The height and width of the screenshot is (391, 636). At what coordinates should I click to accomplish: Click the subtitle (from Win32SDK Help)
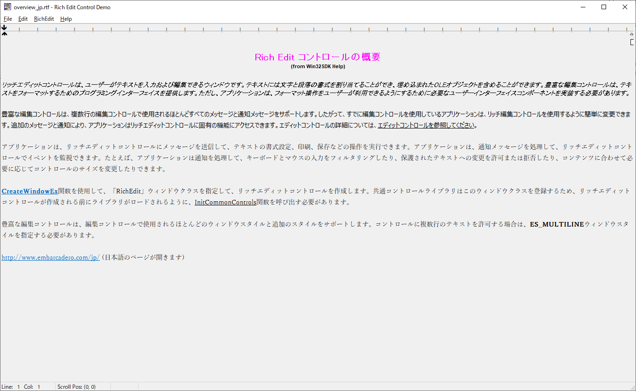tap(318, 66)
